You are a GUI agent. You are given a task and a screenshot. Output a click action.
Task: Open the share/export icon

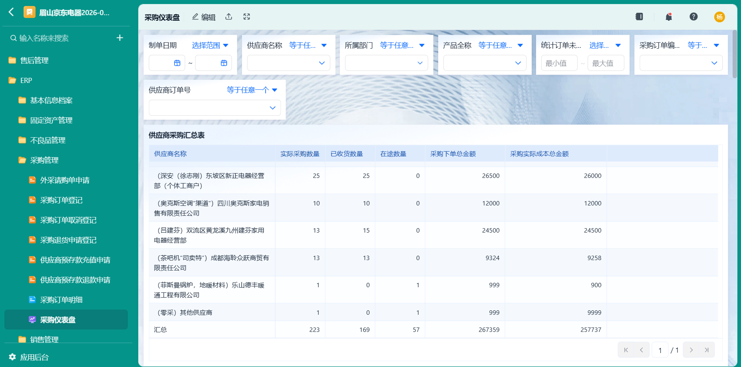click(228, 17)
